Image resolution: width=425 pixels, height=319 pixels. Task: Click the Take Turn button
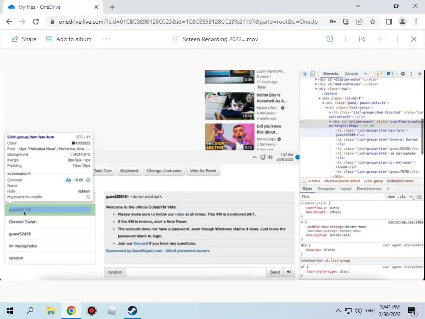tap(103, 171)
